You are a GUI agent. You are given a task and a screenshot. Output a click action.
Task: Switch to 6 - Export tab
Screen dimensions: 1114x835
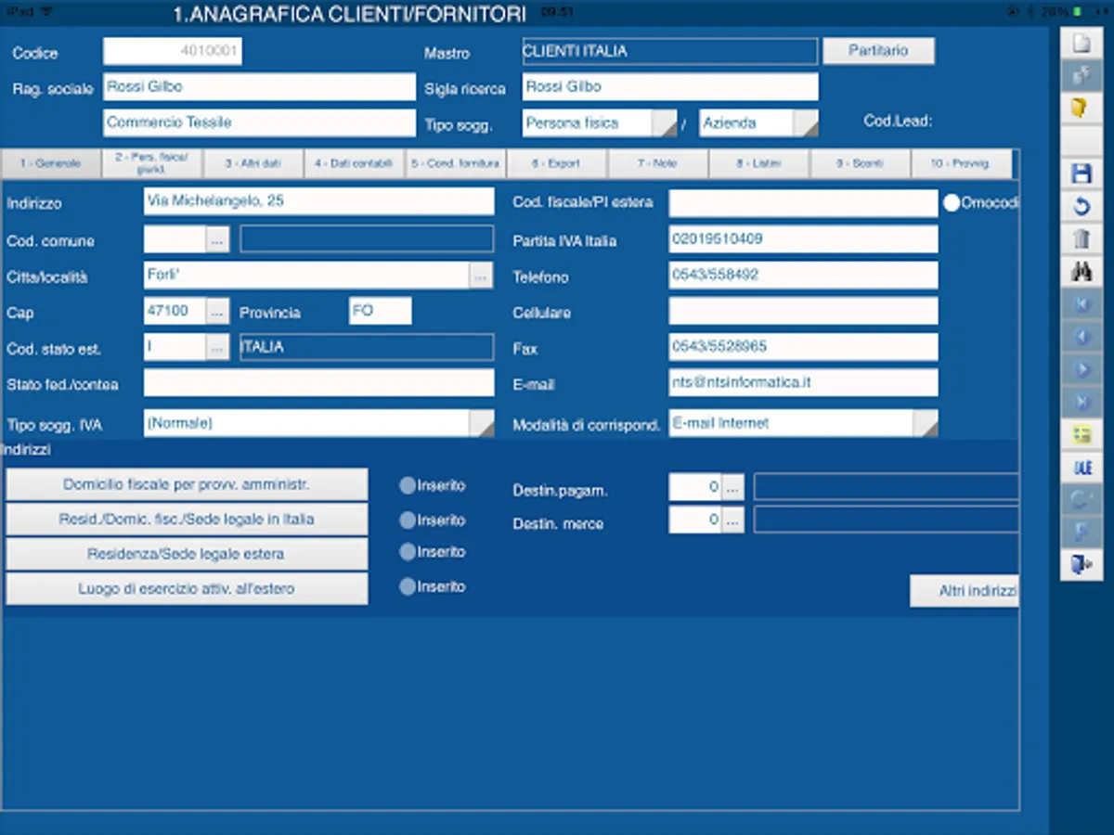pos(557,163)
